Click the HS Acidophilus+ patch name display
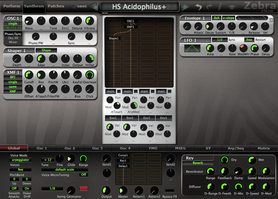278x199 pixels. click(139, 7)
